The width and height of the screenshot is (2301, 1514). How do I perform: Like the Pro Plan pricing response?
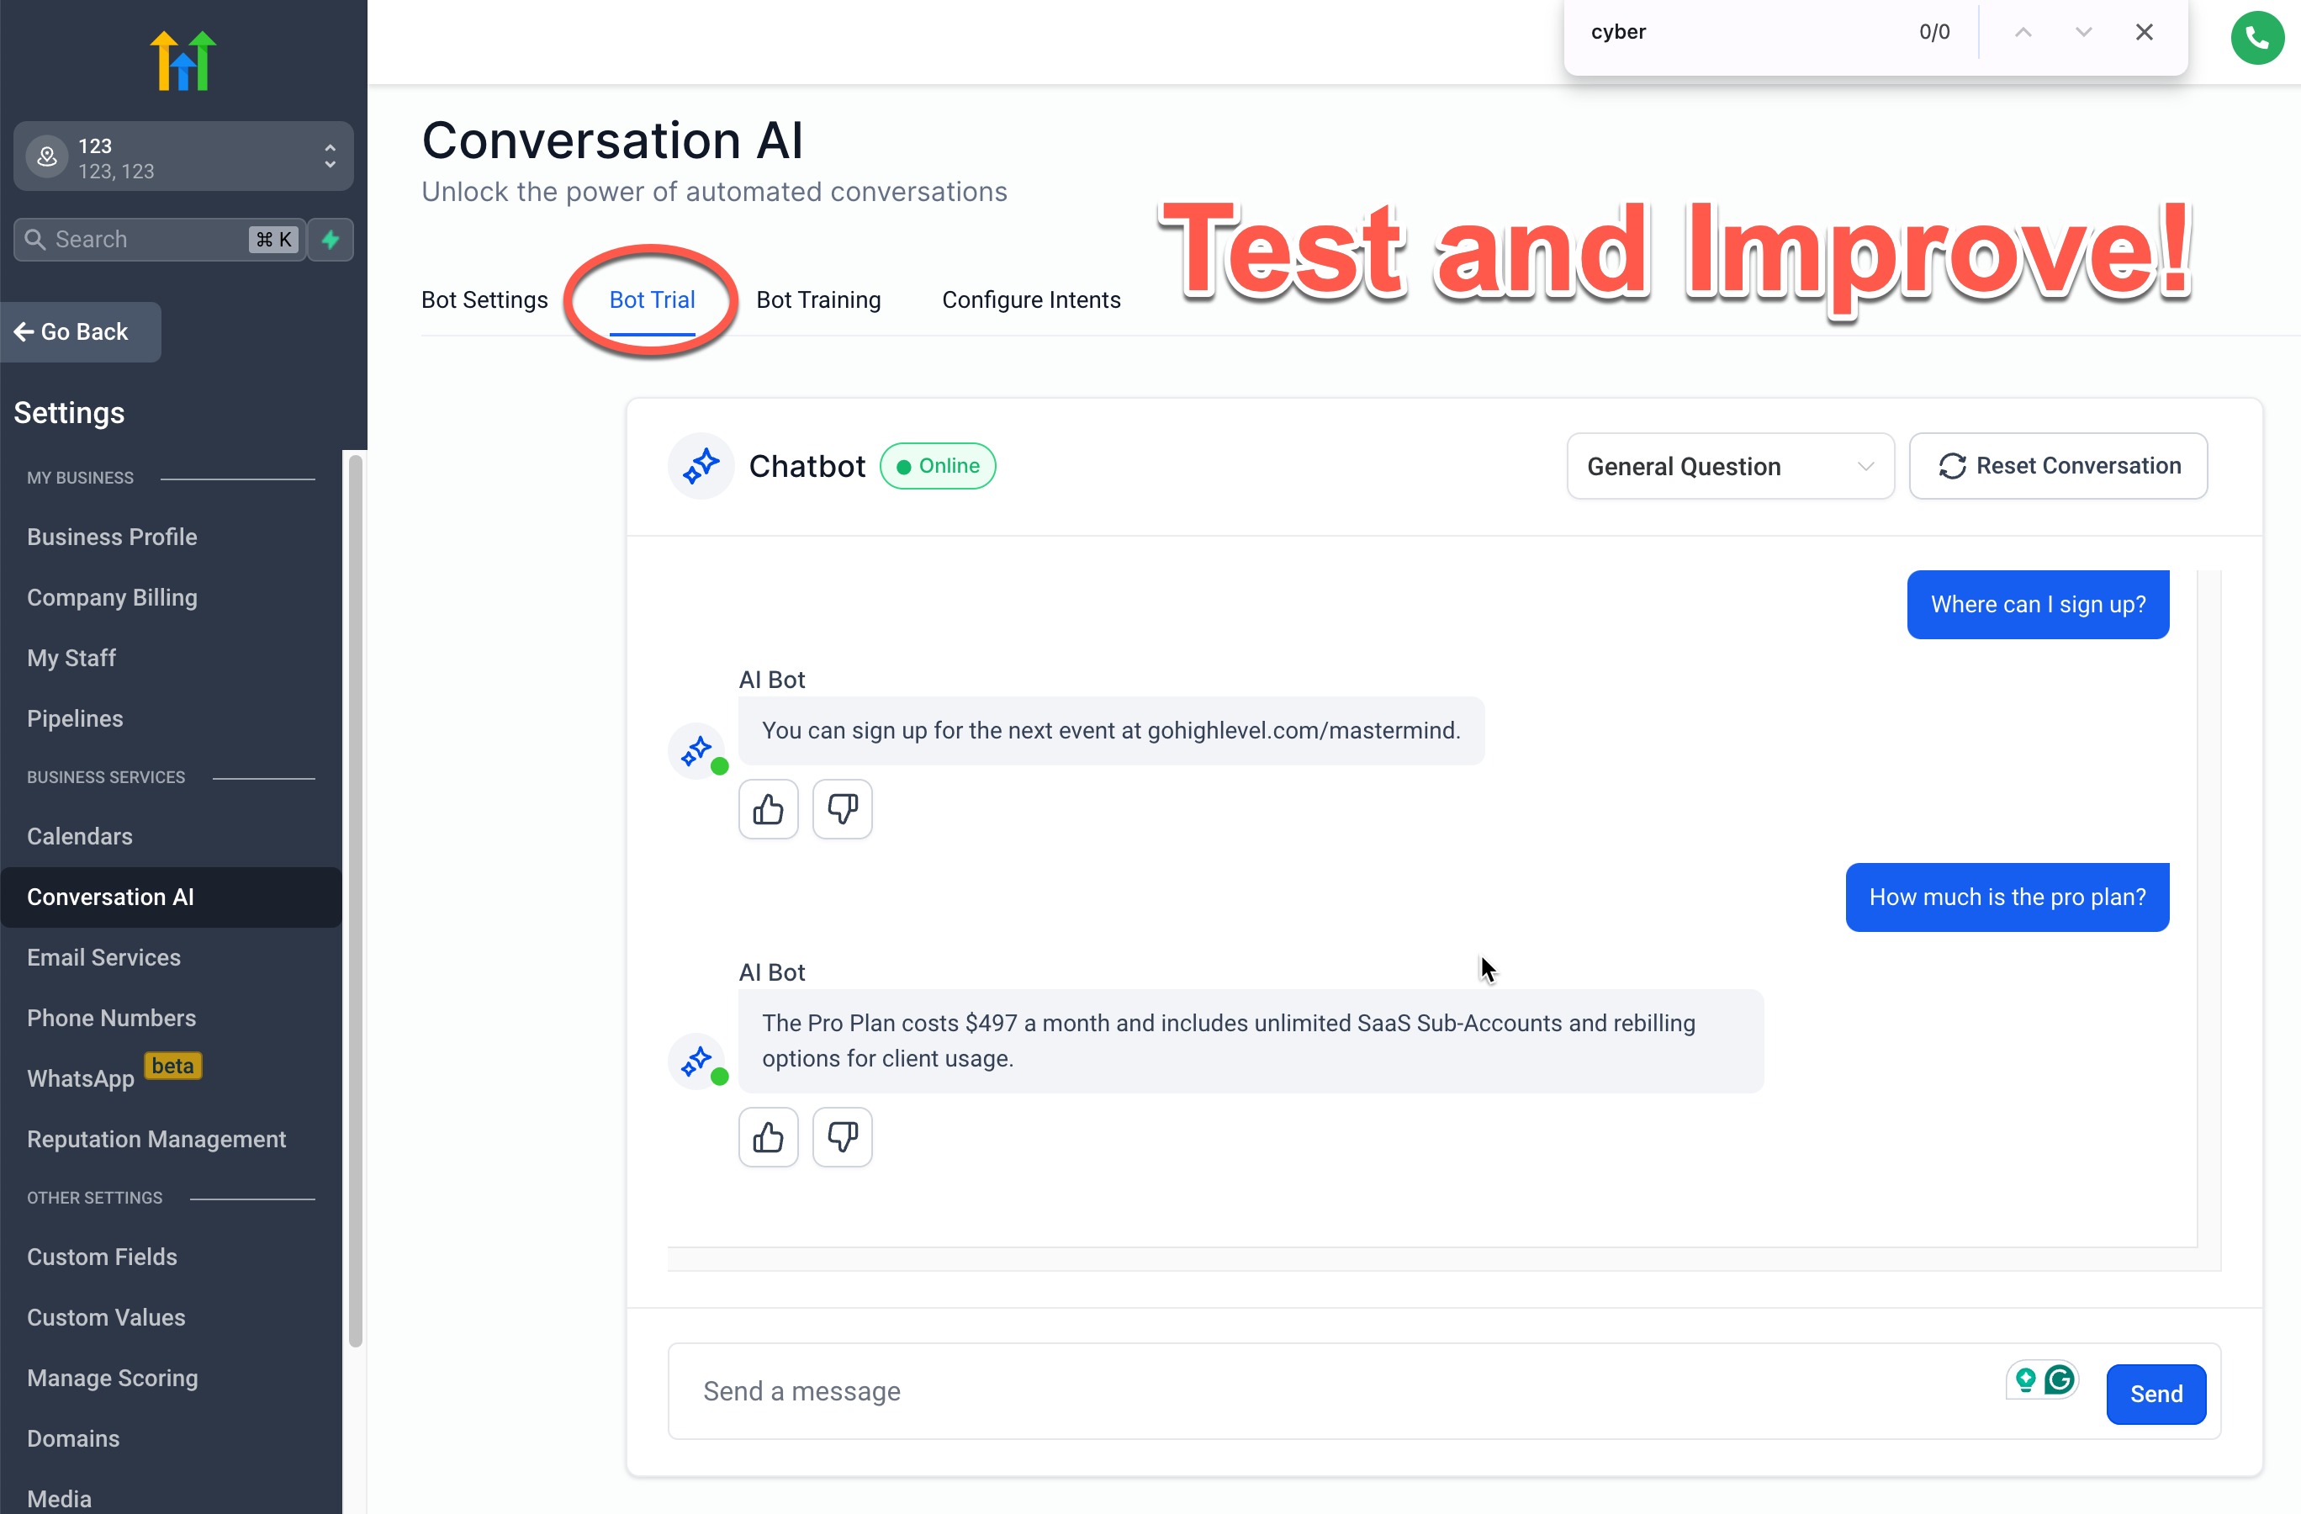click(768, 1137)
